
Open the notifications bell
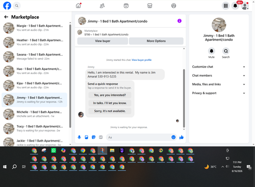(x=235, y=6)
